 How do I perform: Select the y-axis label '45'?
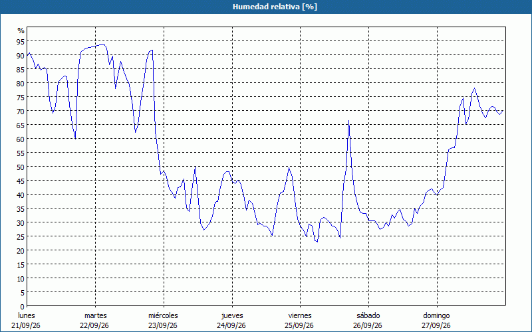(x=21, y=181)
